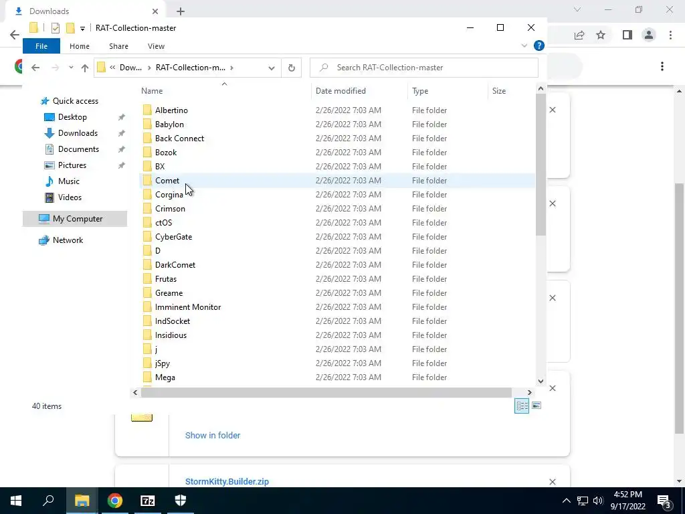Open Downloads in navigation pane
This screenshot has height=514, width=685.
[x=78, y=133]
